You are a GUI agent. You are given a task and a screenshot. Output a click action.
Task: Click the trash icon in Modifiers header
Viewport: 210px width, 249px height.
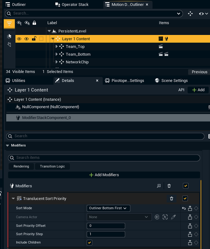(x=169, y=186)
